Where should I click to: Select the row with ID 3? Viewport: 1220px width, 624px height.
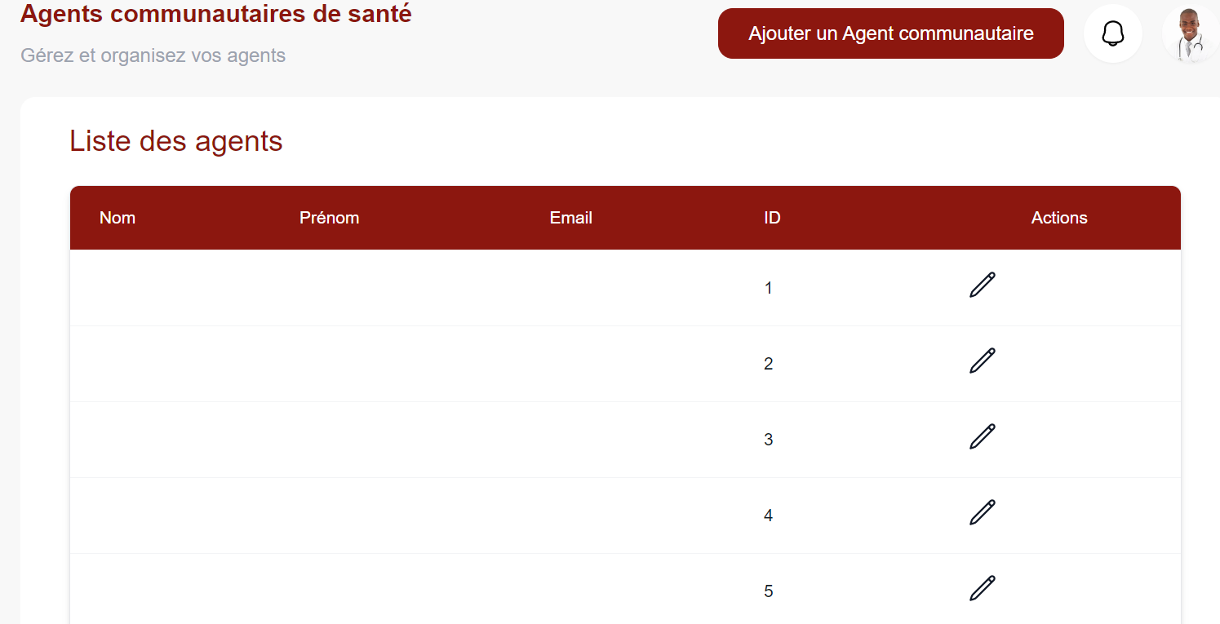click(x=768, y=440)
